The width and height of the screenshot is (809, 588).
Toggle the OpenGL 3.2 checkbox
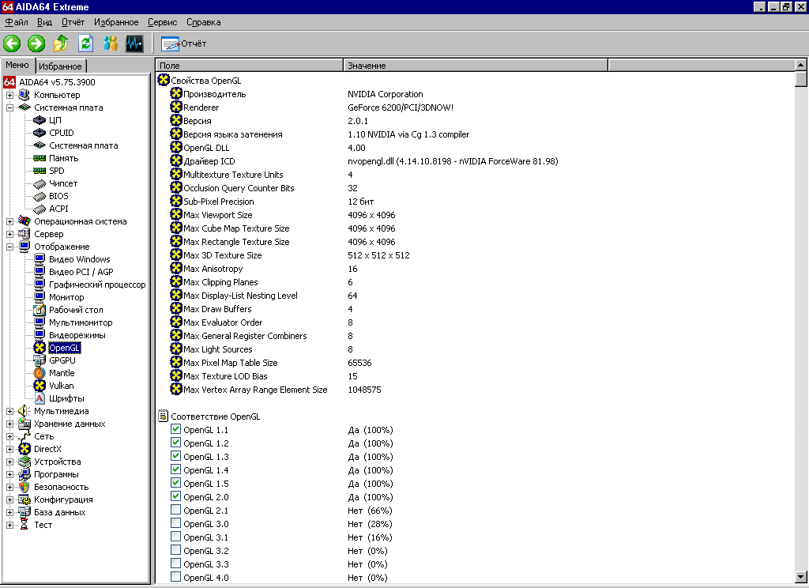pos(175,550)
